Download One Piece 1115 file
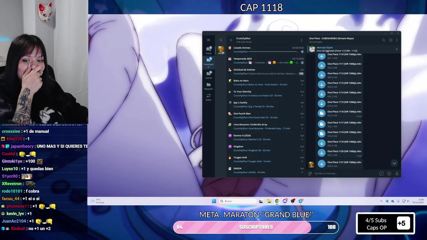The width and height of the screenshot is (427, 240). point(322,104)
